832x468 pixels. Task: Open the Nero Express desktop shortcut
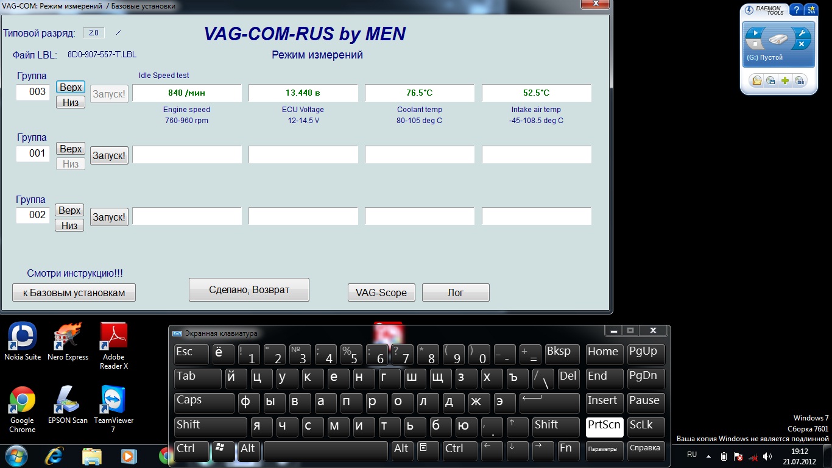point(68,341)
